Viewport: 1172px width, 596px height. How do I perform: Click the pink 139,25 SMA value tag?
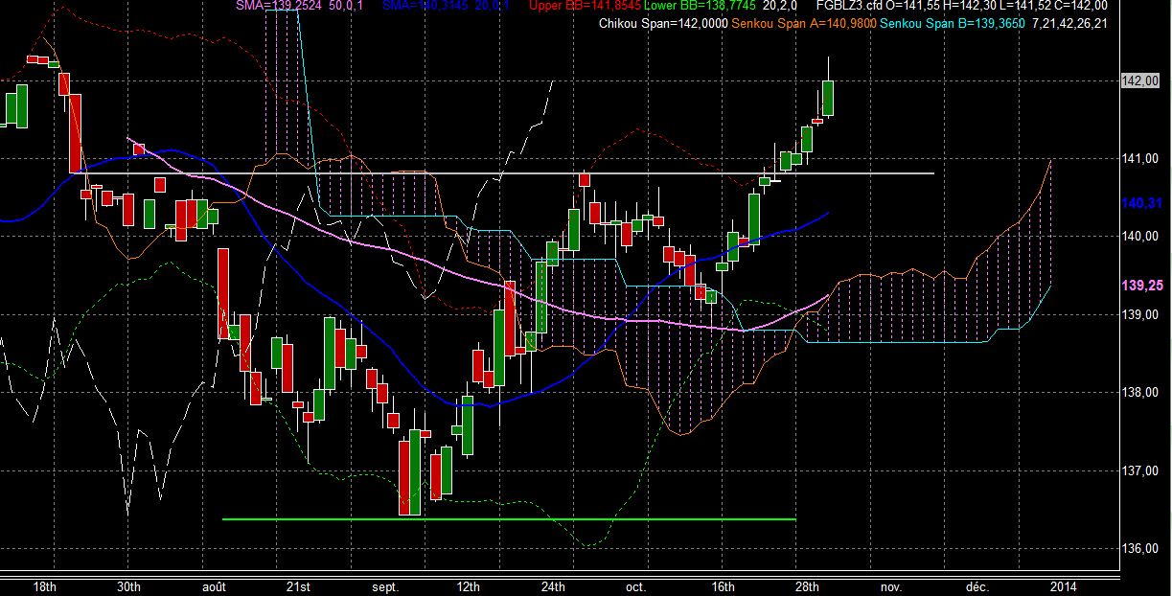pyautogui.click(x=1141, y=286)
